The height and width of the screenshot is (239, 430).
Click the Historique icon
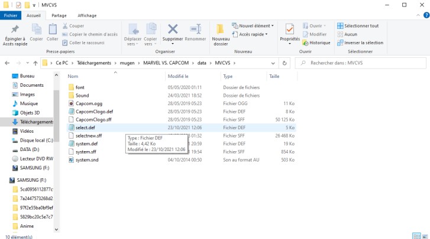tap(305, 43)
